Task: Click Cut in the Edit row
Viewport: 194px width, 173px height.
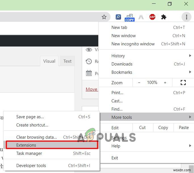Action: click(142, 128)
